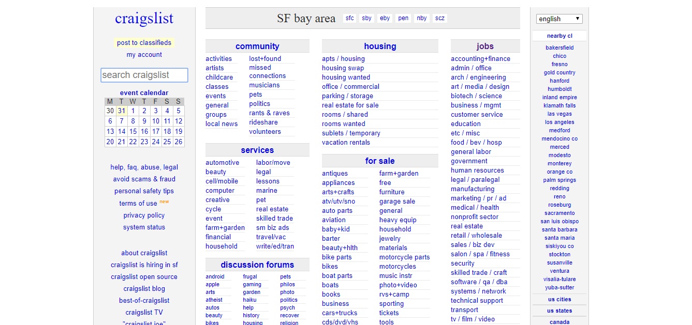
Task: Open avoid scams & fraud page
Action: pos(144,179)
